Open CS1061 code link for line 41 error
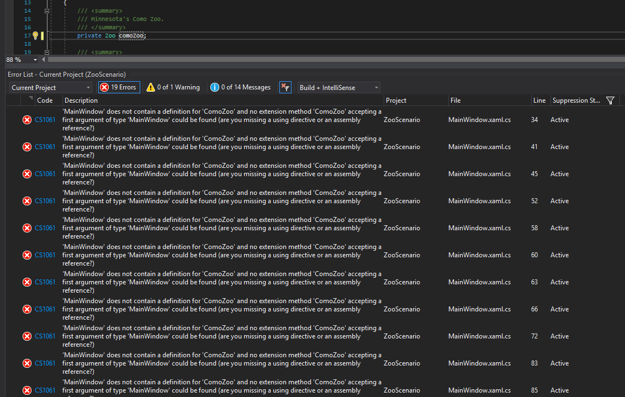 coord(45,147)
